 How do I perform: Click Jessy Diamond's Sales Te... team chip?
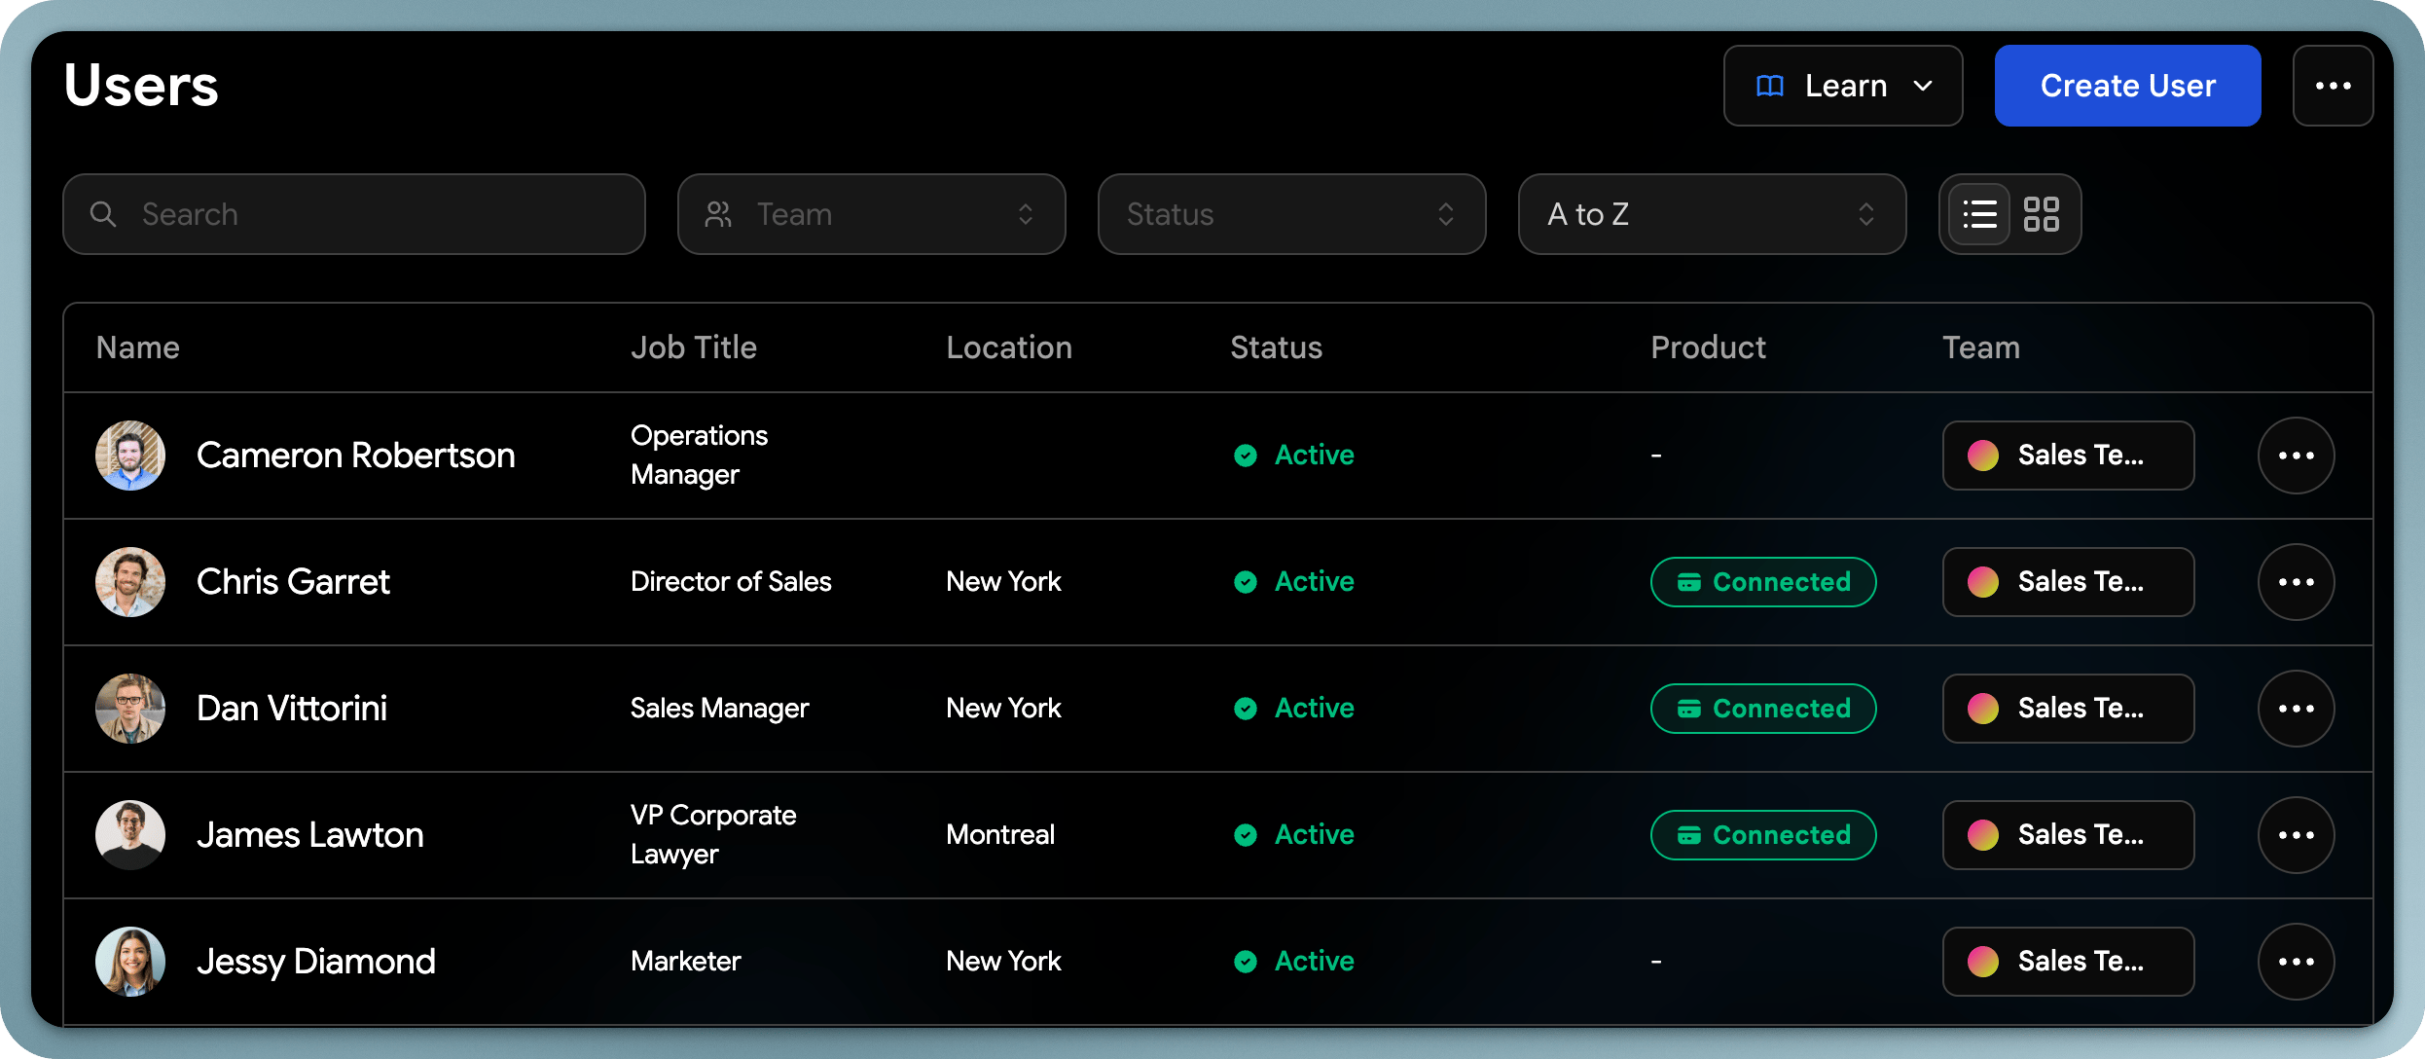tap(2068, 962)
